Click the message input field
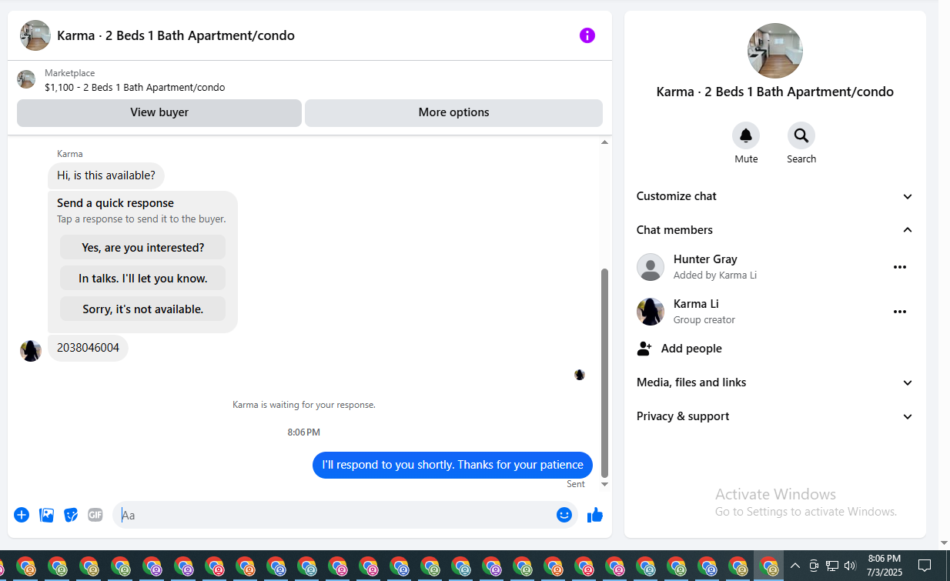Screen dimensions: 950x581 [335, 515]
